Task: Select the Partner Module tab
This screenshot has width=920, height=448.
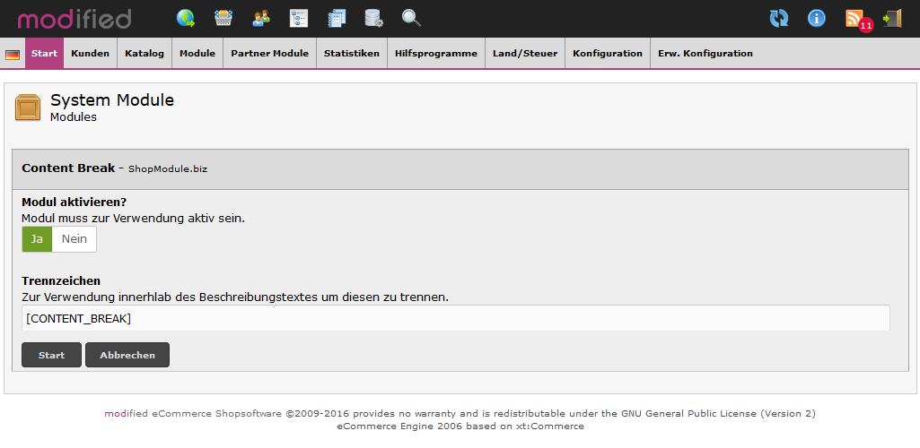Action: (269, 54)
